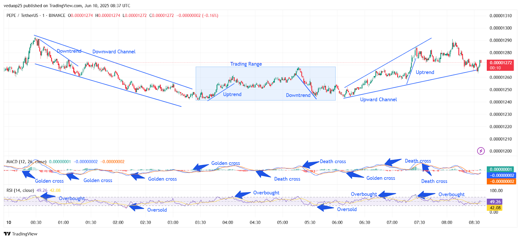Click the 05:00 time axis label
Screen dimensions: 521x240
point(282,222)
